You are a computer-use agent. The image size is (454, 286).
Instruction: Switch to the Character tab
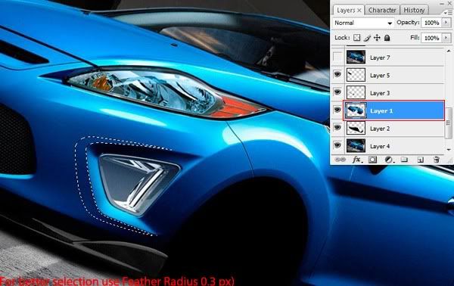382,10
